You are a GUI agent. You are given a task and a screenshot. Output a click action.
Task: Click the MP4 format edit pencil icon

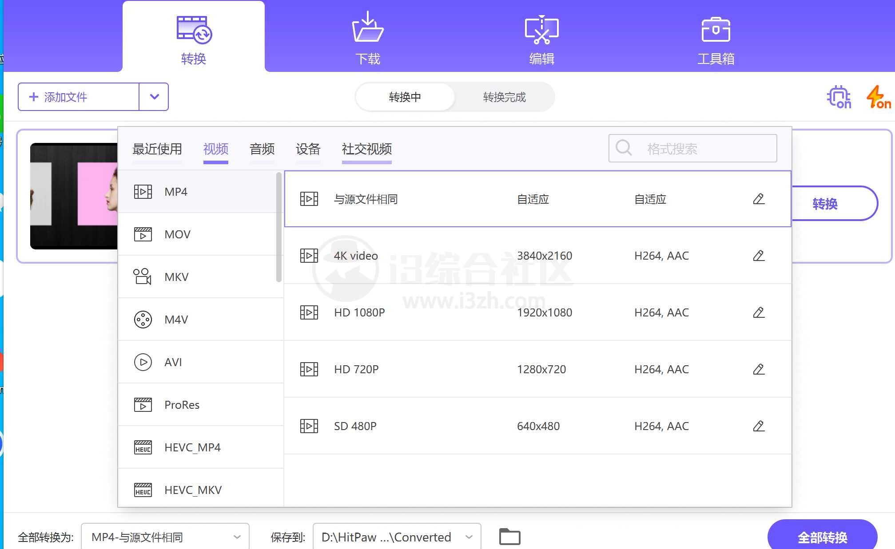760,198
